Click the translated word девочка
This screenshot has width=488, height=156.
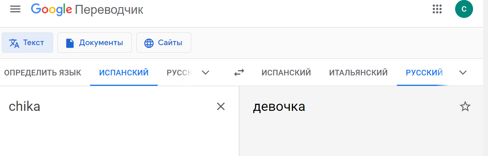279,107
